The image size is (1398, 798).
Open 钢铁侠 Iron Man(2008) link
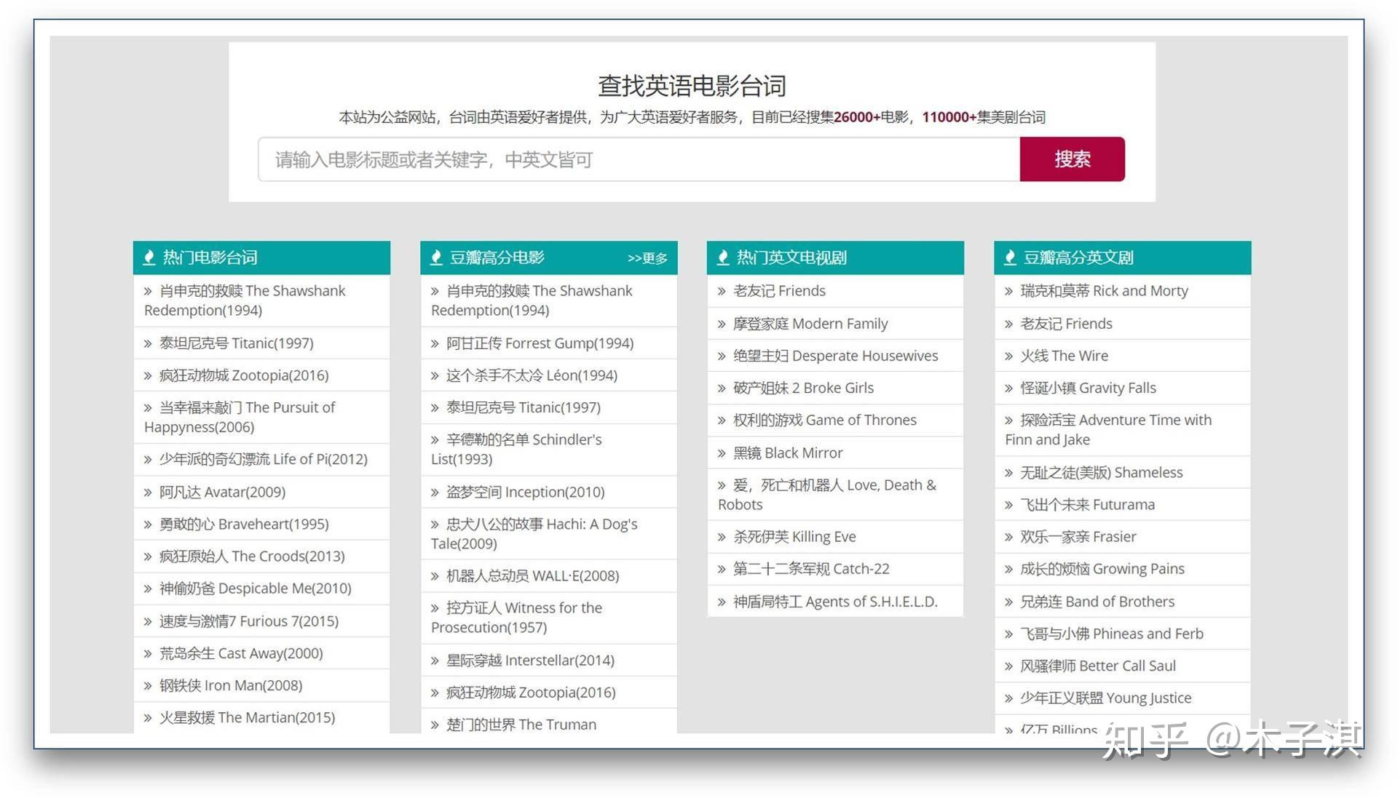(231, 685)
